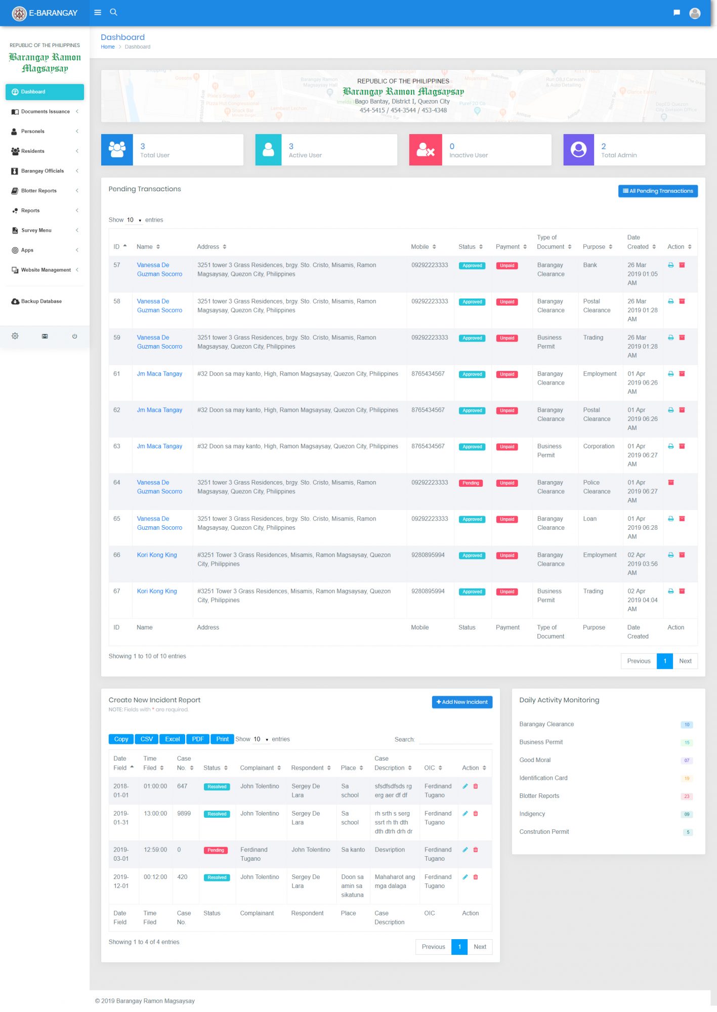Image resolution: width=717 pixels, height=1012 pixels.
Task: Delete transaction 64 using red icon
Action: click(671, 483)
